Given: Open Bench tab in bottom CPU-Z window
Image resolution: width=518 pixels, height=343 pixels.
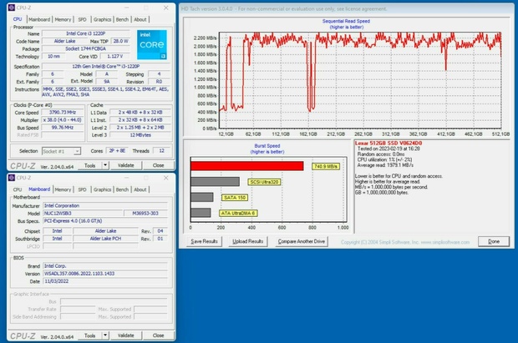Looking at the screenshot, I should tap(122, 189).
